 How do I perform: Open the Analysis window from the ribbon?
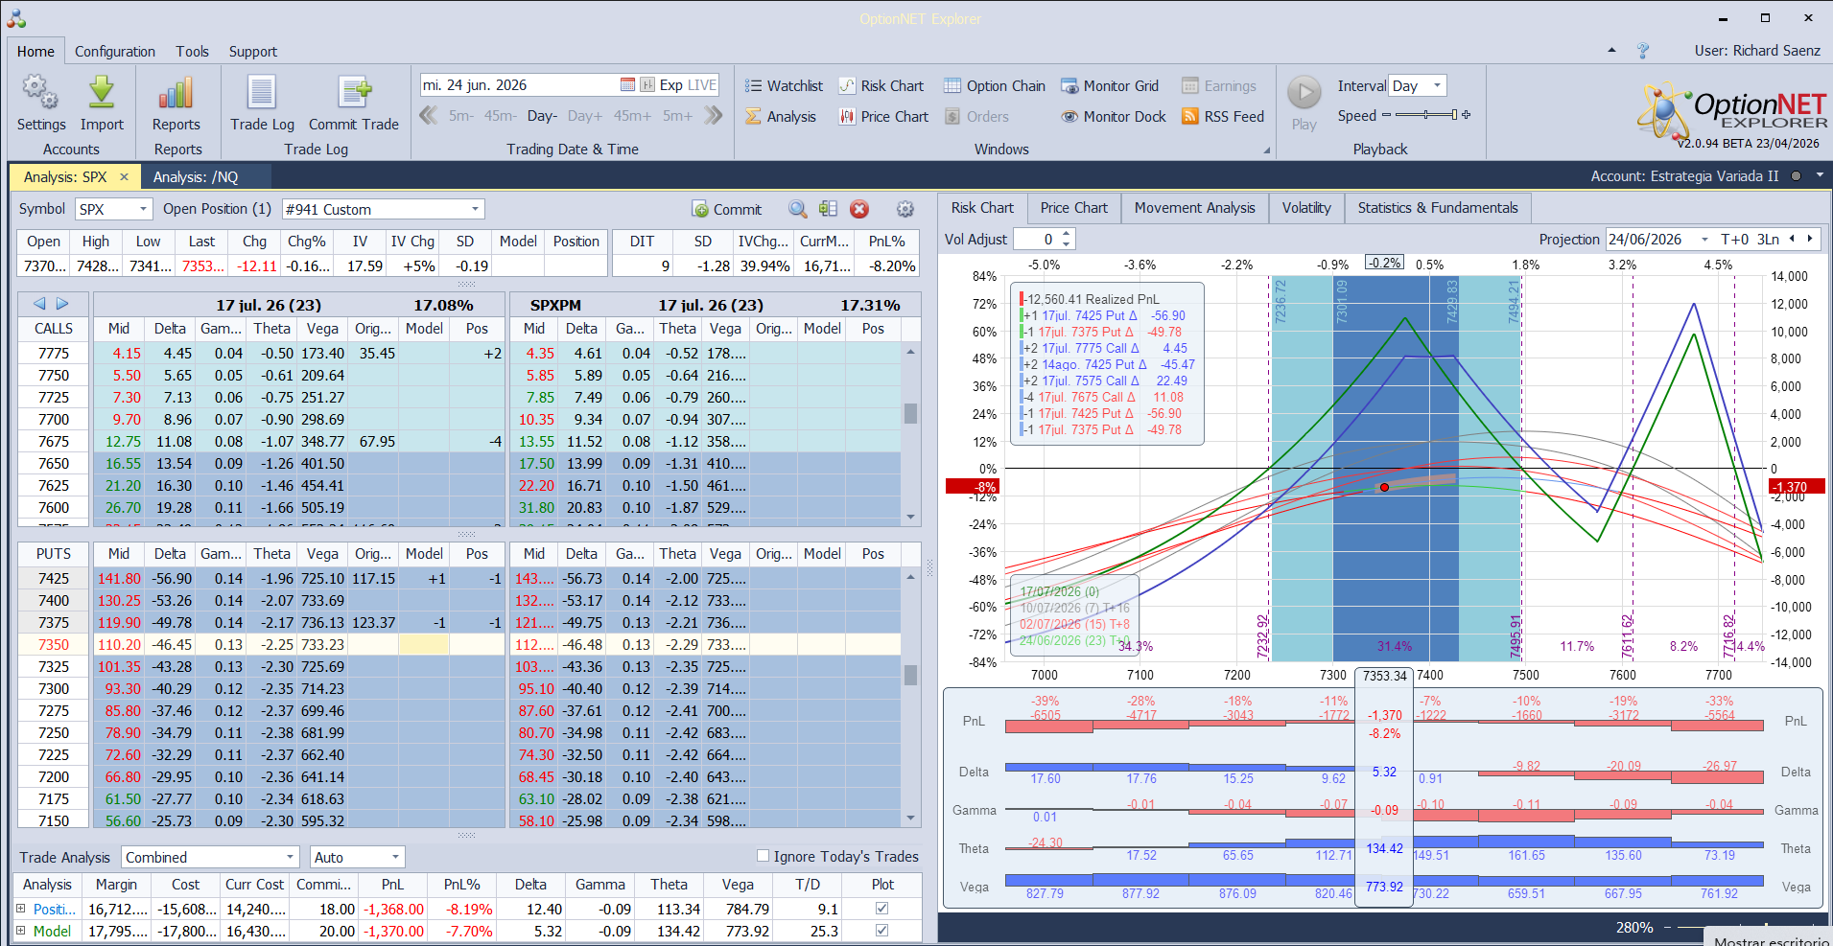[781, 117]
